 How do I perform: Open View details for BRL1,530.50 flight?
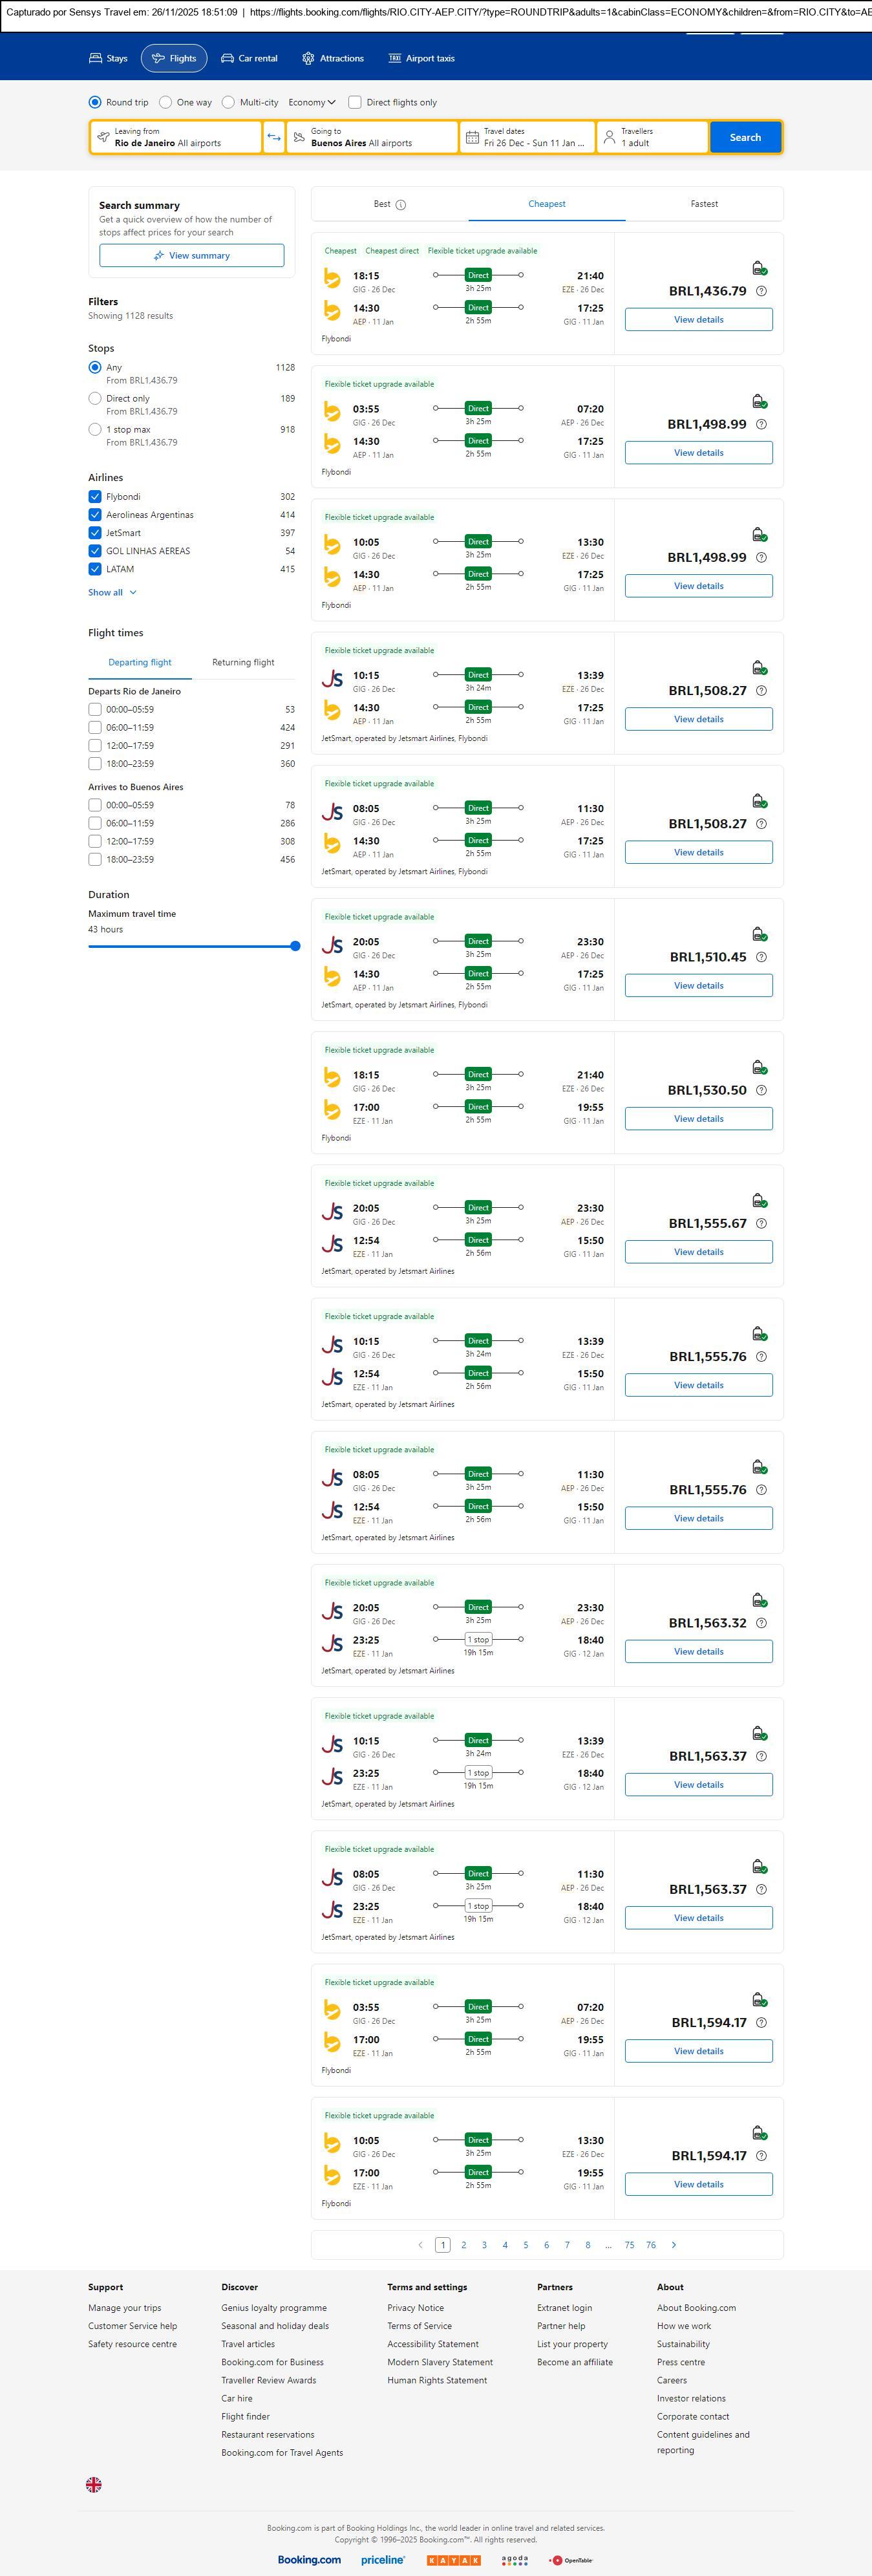pyautogui.click(x=698, y=1118)
